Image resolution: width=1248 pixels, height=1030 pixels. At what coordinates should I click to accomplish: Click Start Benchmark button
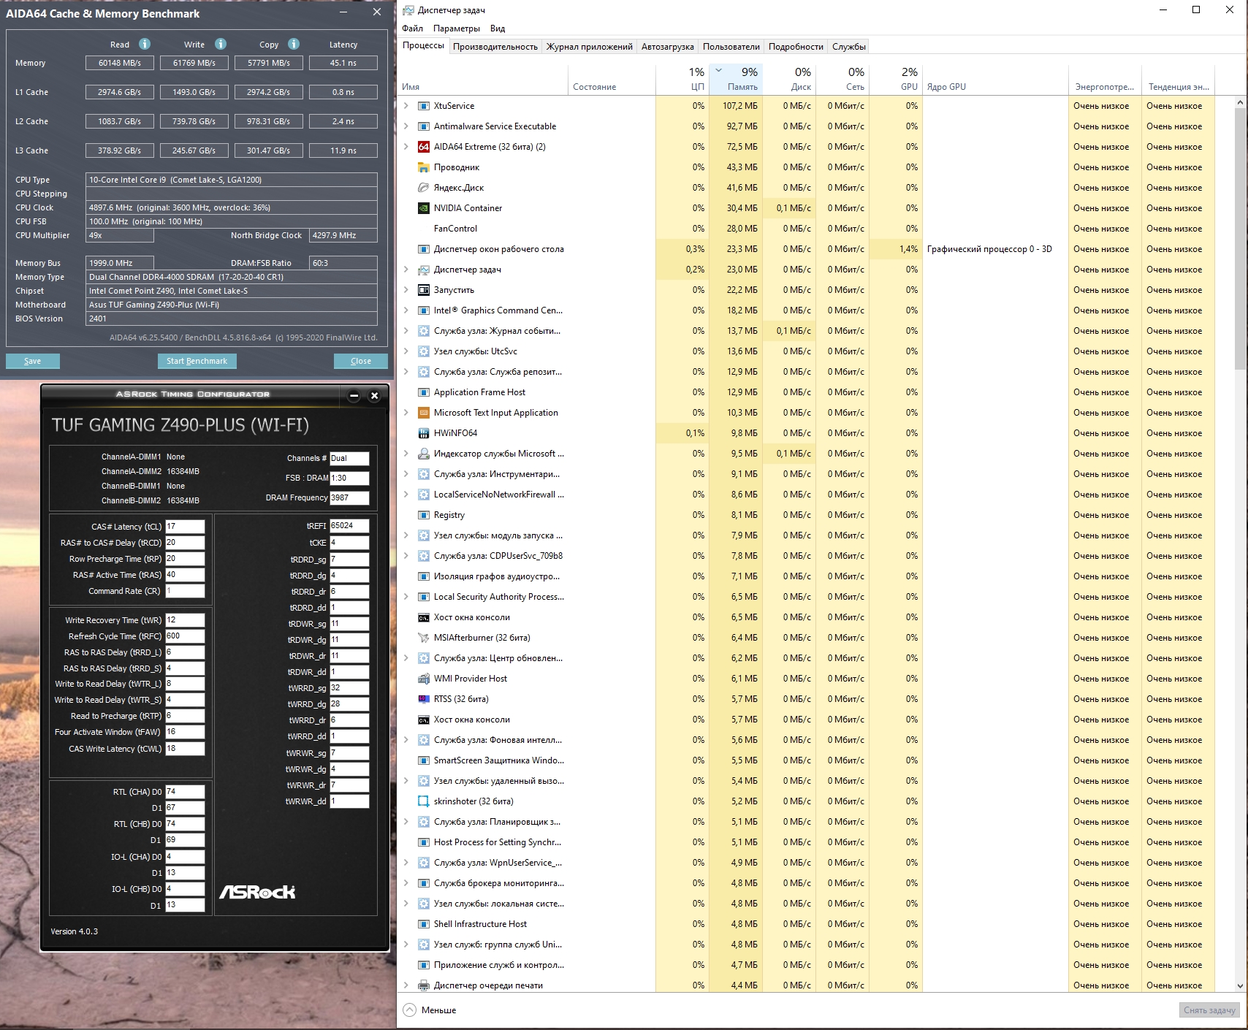(x=197, y=361)
